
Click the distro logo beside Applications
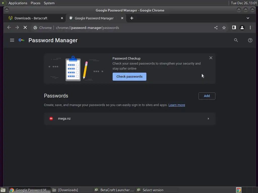coord(4,3)
